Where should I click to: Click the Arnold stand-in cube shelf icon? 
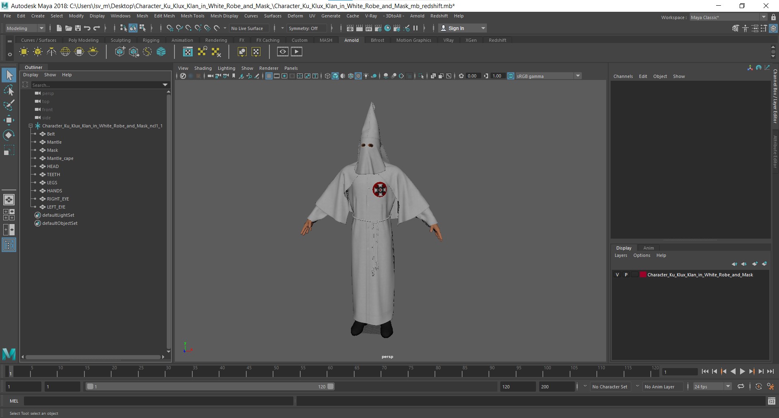point(120,52)
